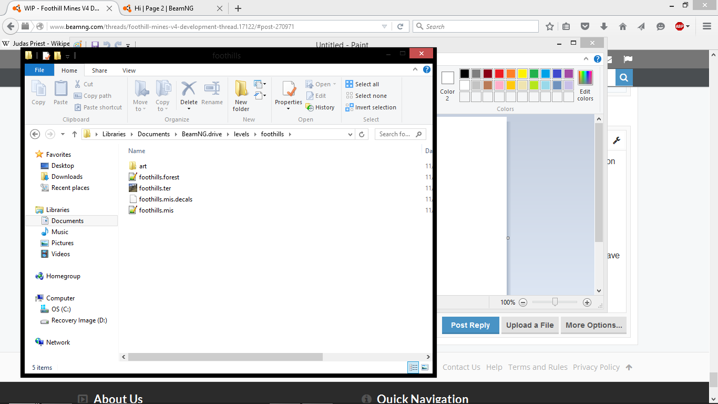Open Edit colors in Paint
718x404 pixels.
tap(585, 85)
